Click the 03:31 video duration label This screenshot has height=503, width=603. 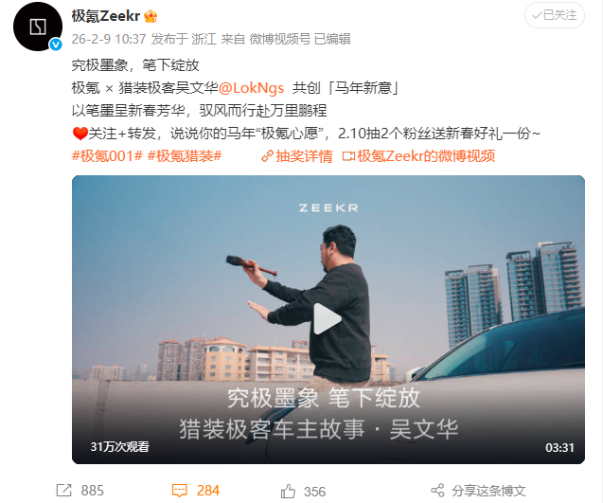[559, 447]
